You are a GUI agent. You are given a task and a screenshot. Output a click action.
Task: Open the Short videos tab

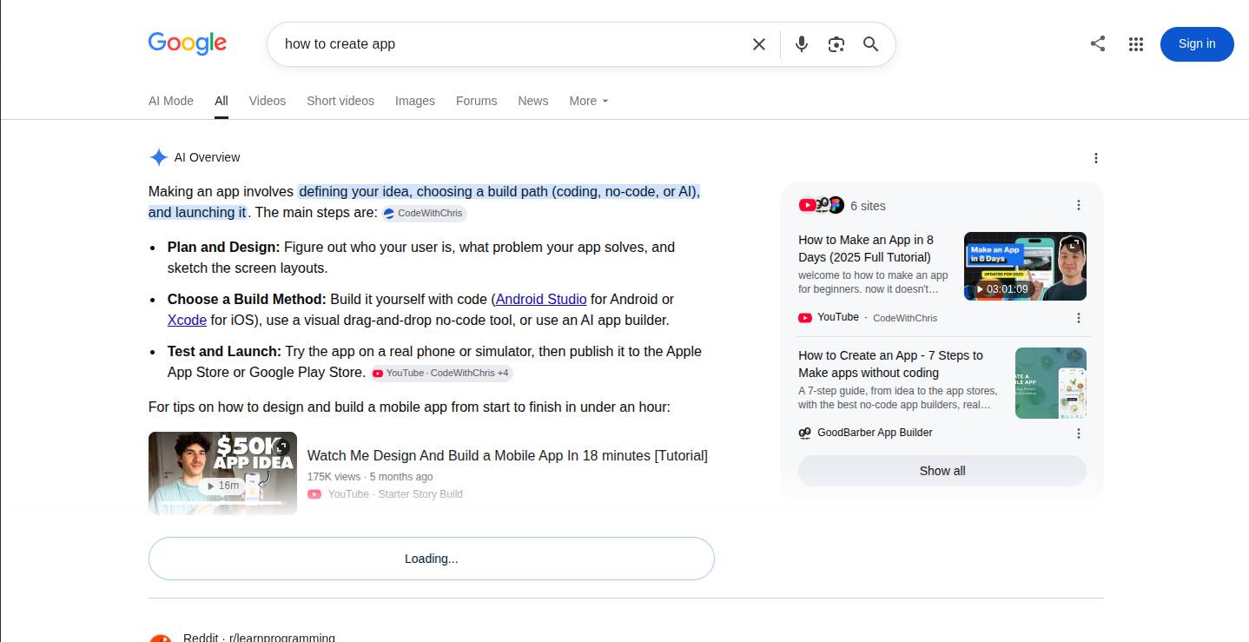(x=340, y=101)
